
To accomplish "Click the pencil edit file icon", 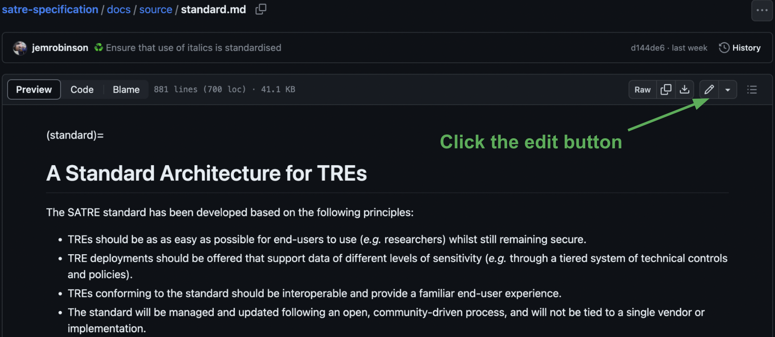I will (709, 90).
